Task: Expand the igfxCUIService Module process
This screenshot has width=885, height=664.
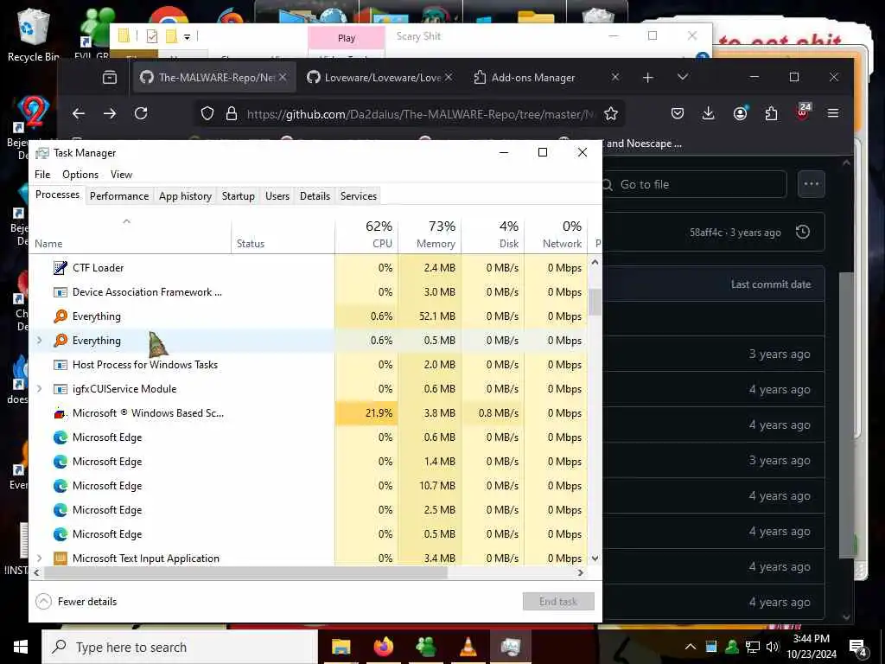Action: coord(40,389)
